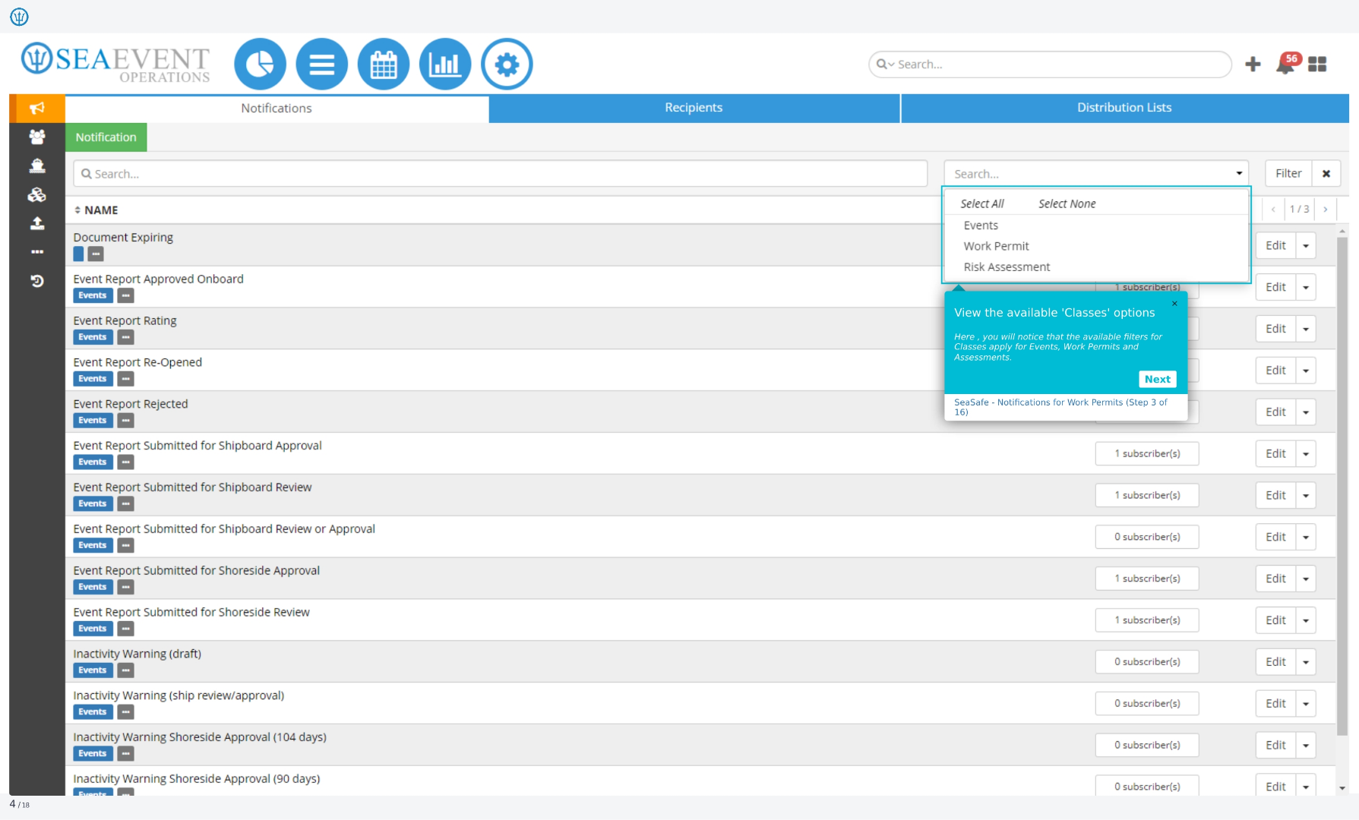The height and width of the screenshot is (820, 1359).
Task: Click ellipsis tag under Event Report Approved Onboard
Action: [126, 295]
